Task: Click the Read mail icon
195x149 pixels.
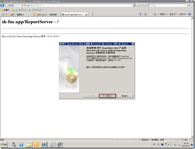Action: click(151, 14)
